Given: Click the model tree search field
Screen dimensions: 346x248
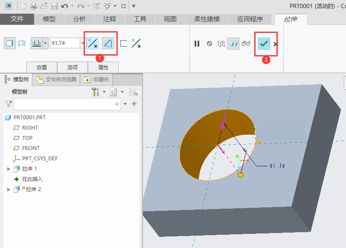Looking at the screenshot, I should tap(64, 104).
